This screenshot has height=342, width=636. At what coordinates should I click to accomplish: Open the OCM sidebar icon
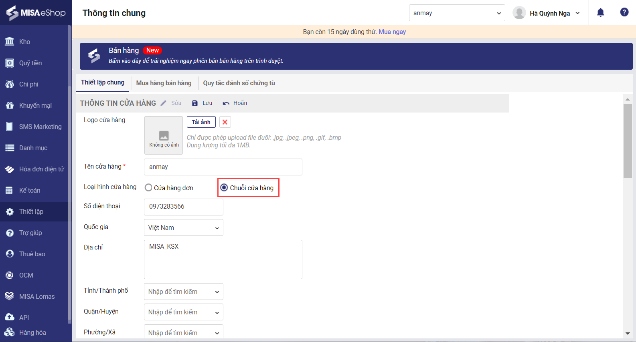point(10,275)
